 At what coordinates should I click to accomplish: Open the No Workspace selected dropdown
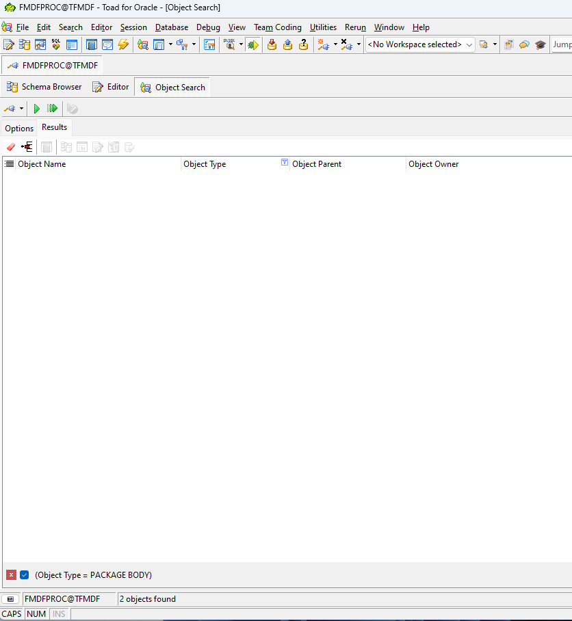click(x=420, y=44)
